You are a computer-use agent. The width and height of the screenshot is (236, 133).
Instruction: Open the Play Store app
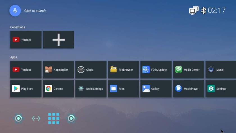26,88
